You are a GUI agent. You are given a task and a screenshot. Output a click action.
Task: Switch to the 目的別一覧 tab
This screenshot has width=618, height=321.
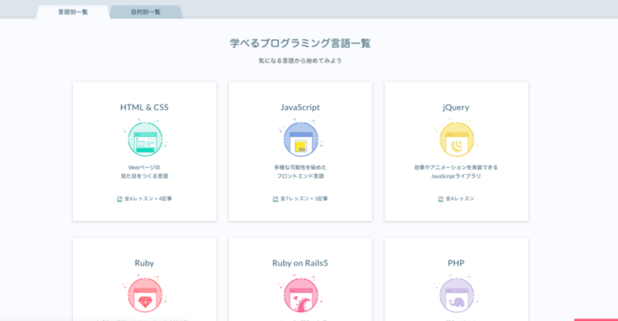tap(146, 12)
